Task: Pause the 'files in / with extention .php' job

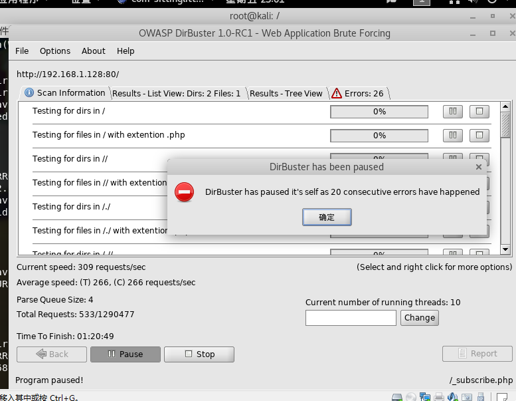Action: click(x=453, y=136)
